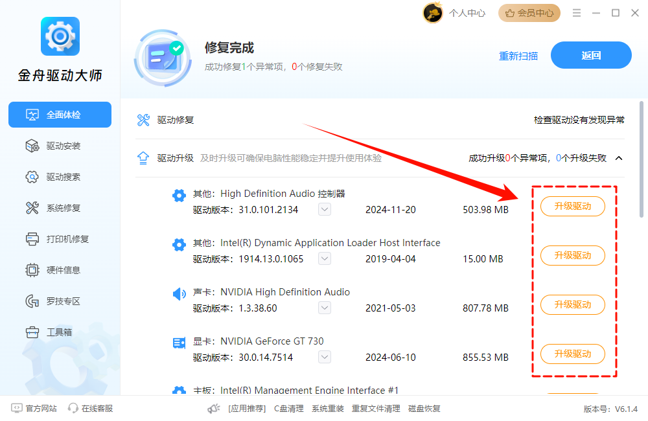Open the hamburger menu at top right
Image resolution: width=648 pixels, height=421 pixels.
pyautogui.click(x=577, y=12)
